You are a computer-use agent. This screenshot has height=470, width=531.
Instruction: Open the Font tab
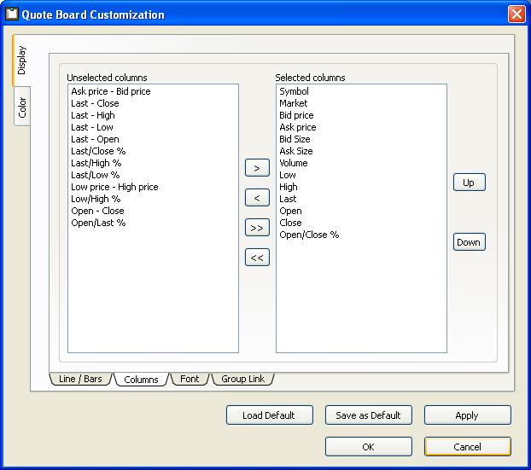190,379
